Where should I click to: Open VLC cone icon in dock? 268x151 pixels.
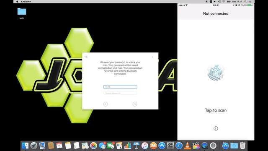coord(188,146)
